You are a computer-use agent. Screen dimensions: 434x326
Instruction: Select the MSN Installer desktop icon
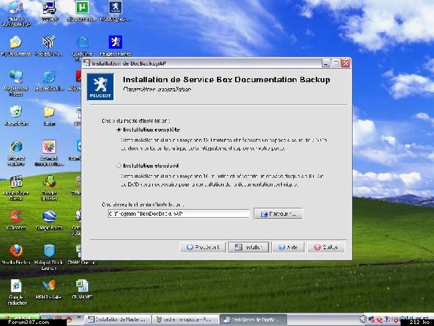[x=49, y=289]
